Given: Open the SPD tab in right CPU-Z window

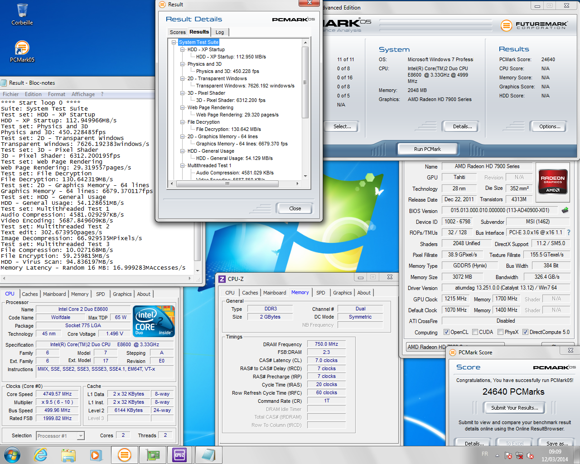Looking at the screenshot, I should 321,293.
